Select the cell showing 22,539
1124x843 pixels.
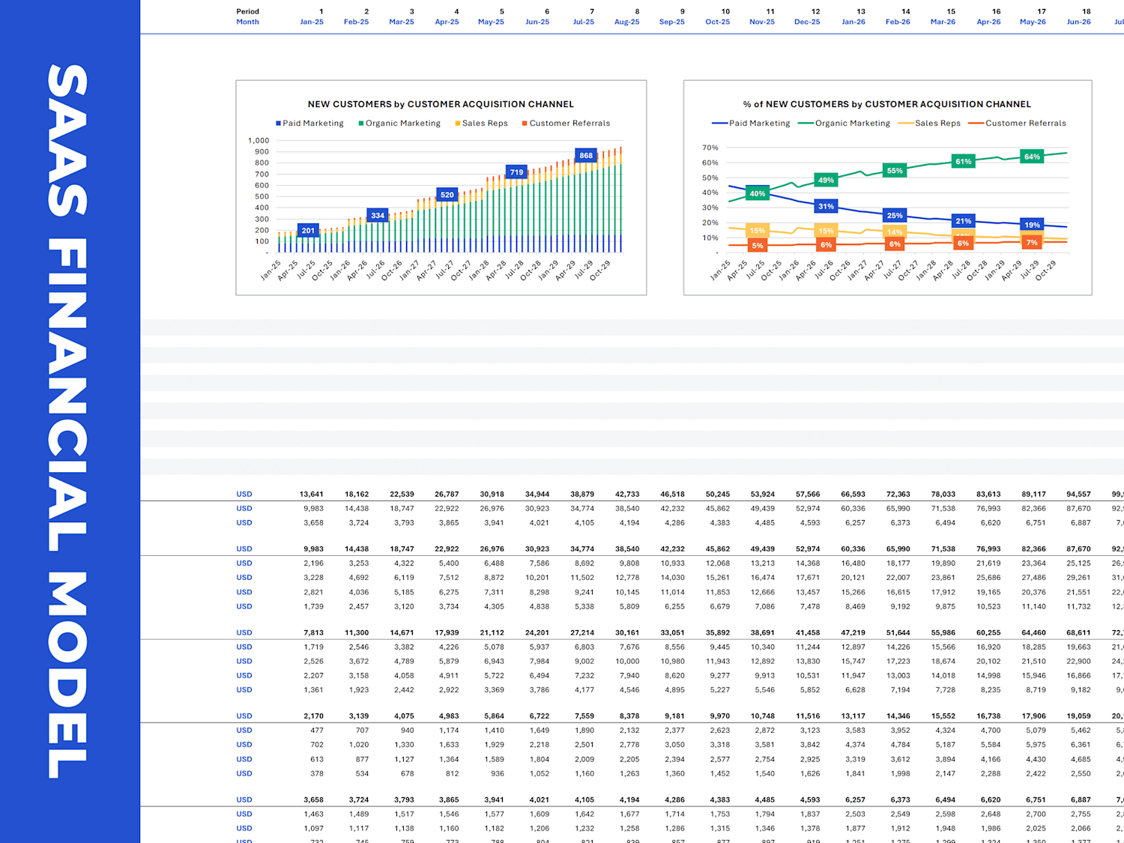pos(402,495)
